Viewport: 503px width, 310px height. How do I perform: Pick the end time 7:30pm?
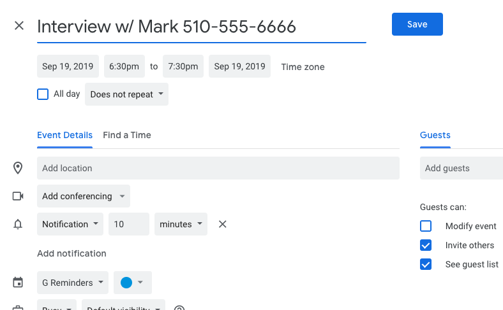(183, 66)
